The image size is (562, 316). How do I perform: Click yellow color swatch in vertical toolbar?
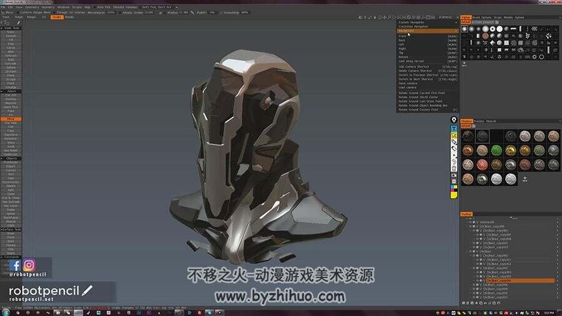454,195
